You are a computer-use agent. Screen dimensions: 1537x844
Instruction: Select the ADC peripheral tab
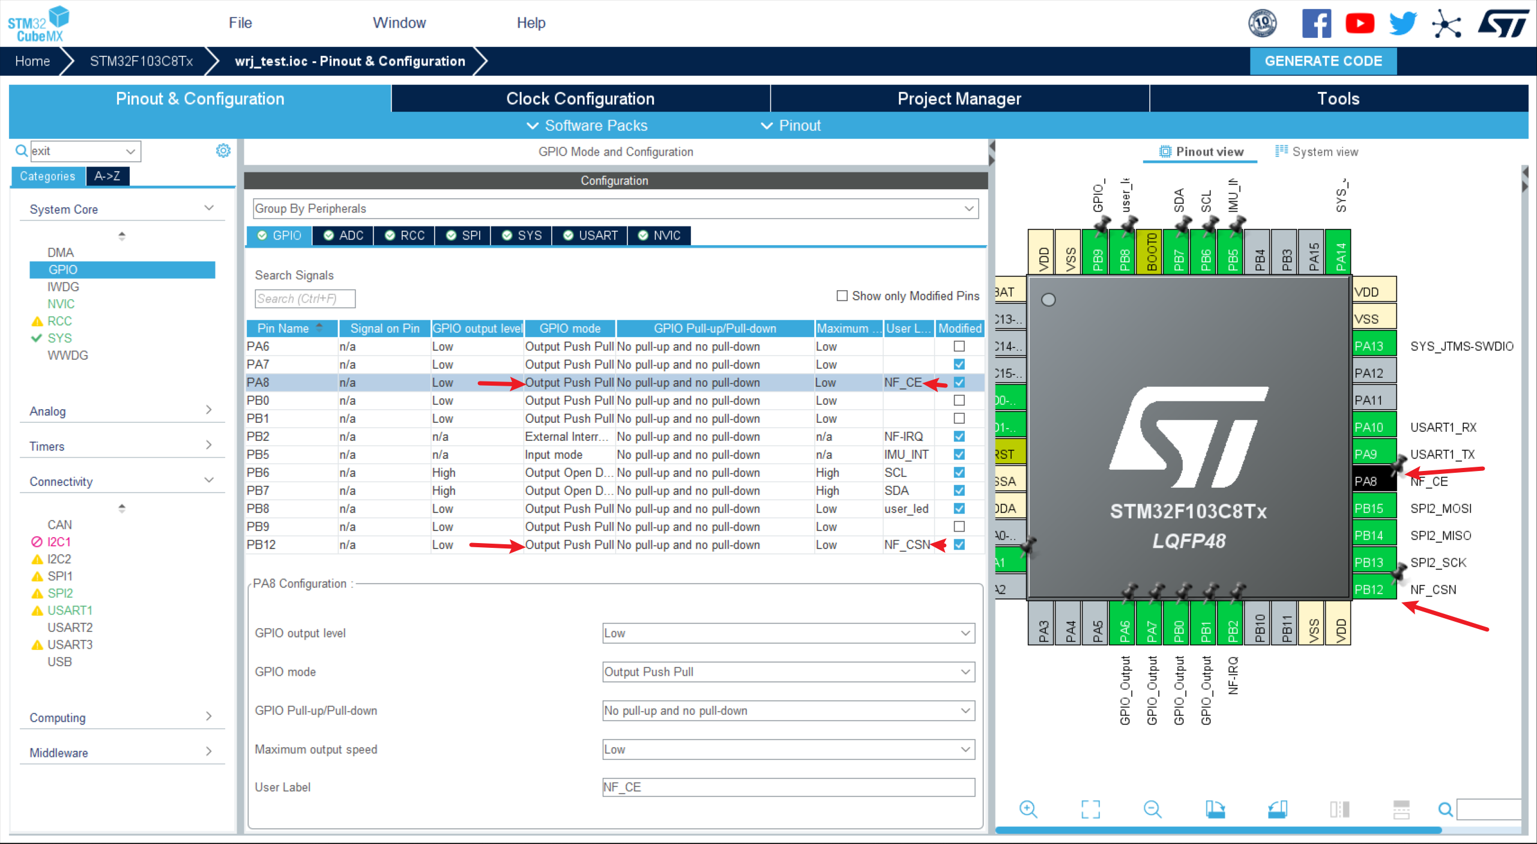tap(343, 235)
